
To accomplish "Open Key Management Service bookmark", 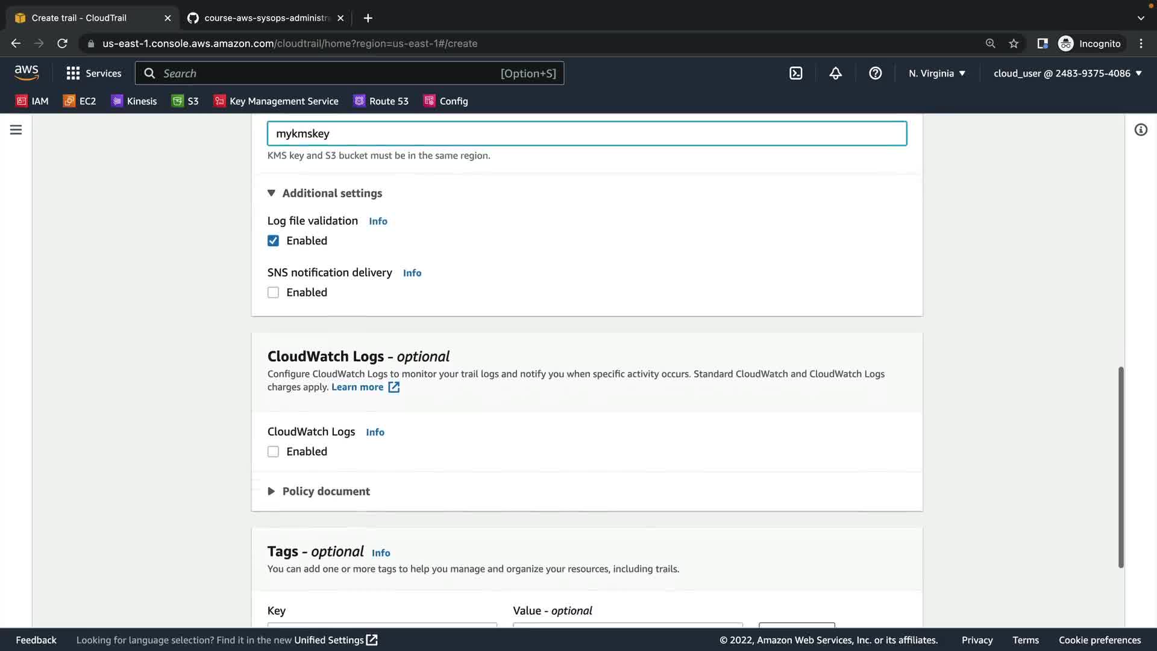I will click(276, 101).
